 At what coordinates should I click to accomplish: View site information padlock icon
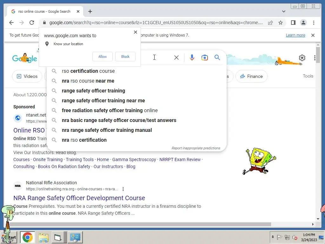(44, 23)
